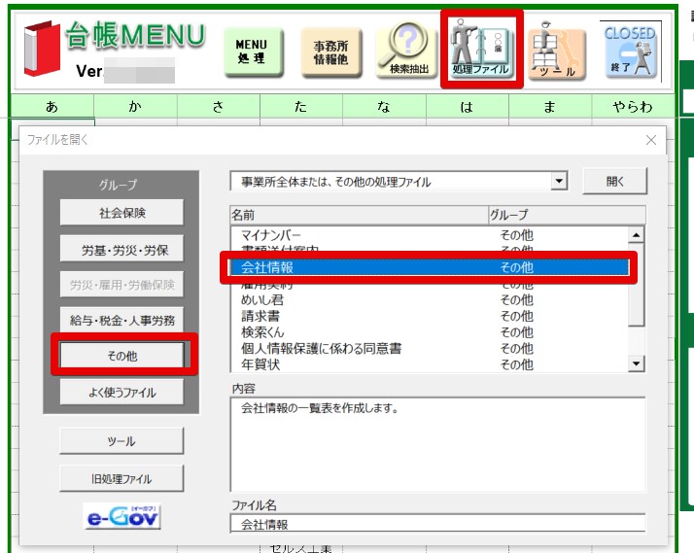Select the 社会保険 group button
The image size is (694, 553).
(x=121, y=213)
